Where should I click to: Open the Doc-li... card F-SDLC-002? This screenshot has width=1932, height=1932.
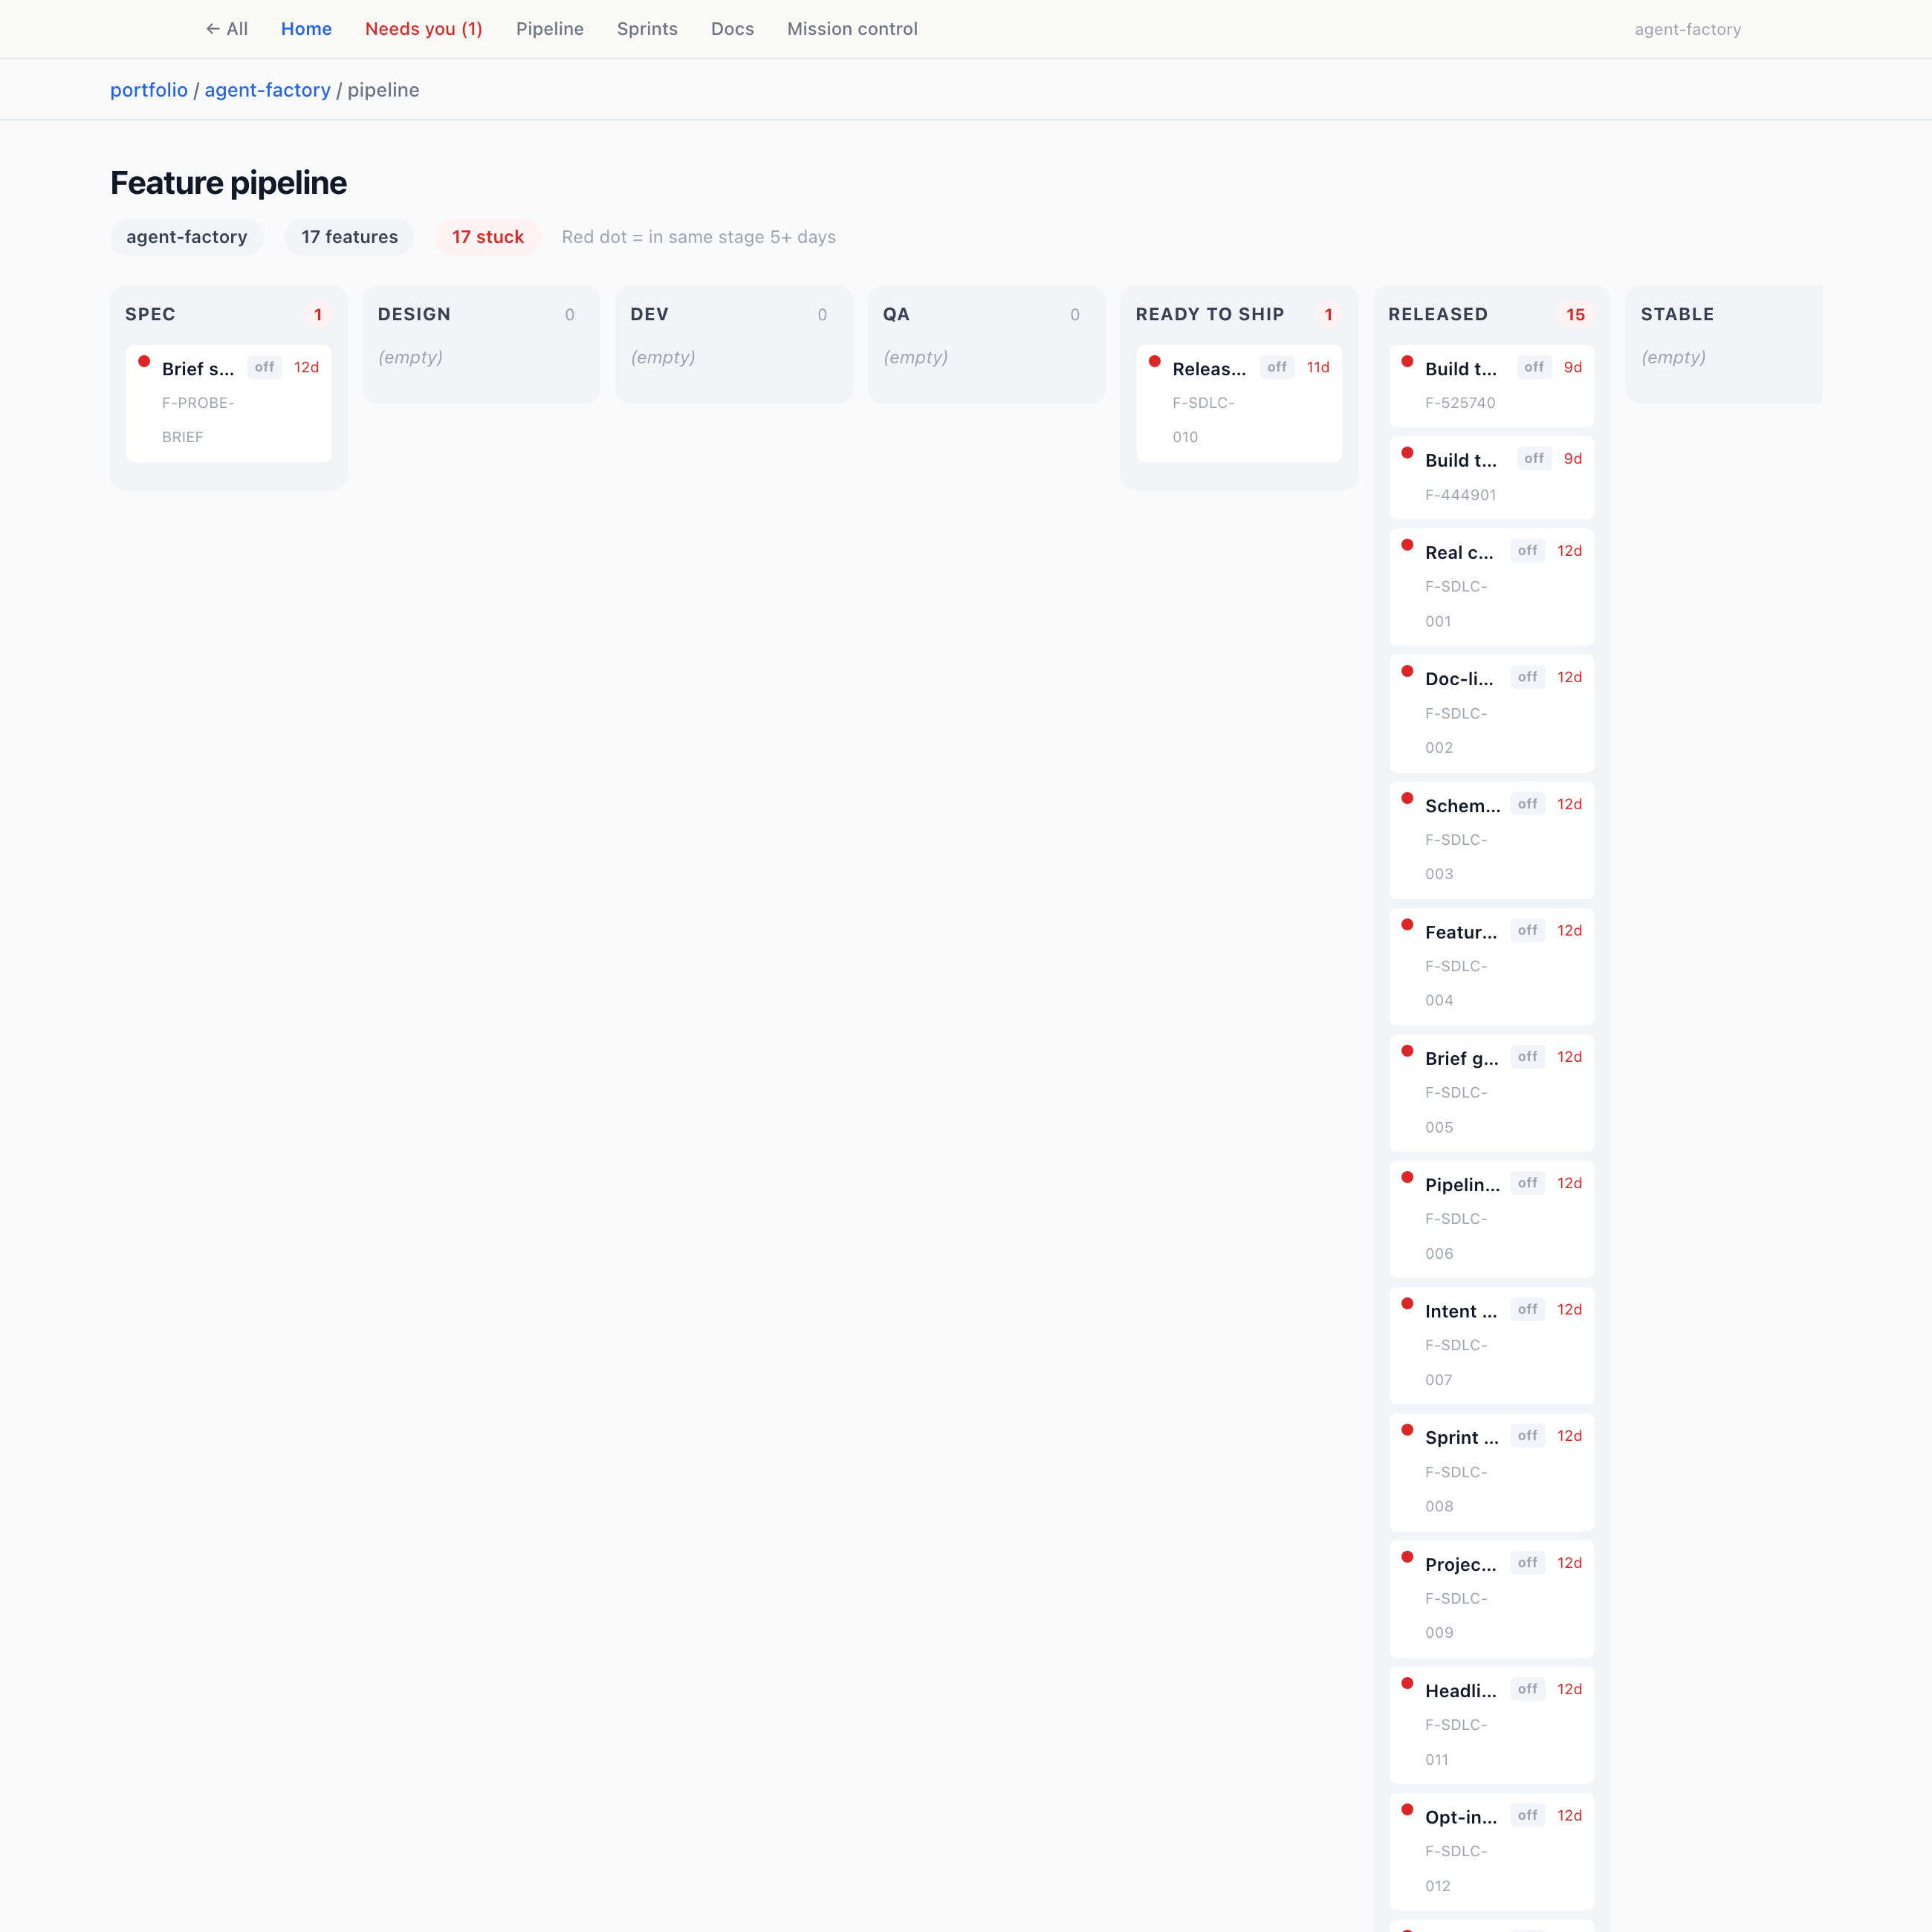pyautogui.click(x=1492, y=713)
